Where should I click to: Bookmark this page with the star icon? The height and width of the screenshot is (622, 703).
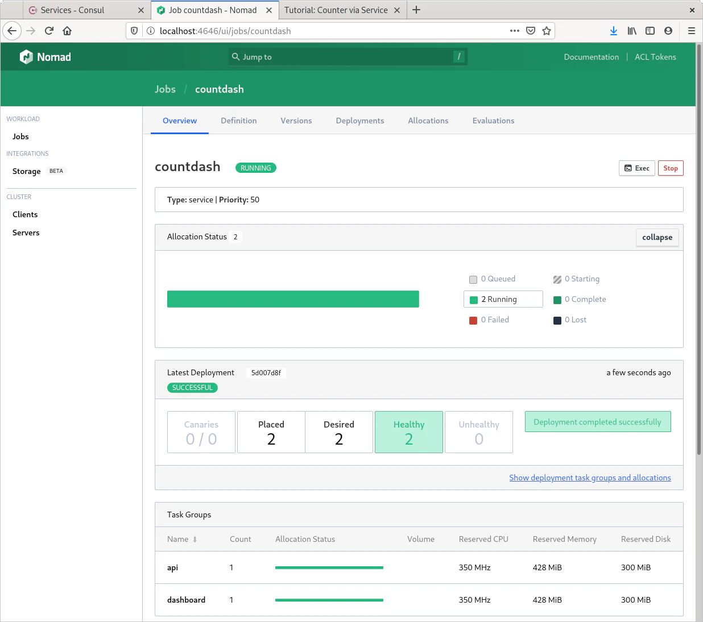(547, 31)
